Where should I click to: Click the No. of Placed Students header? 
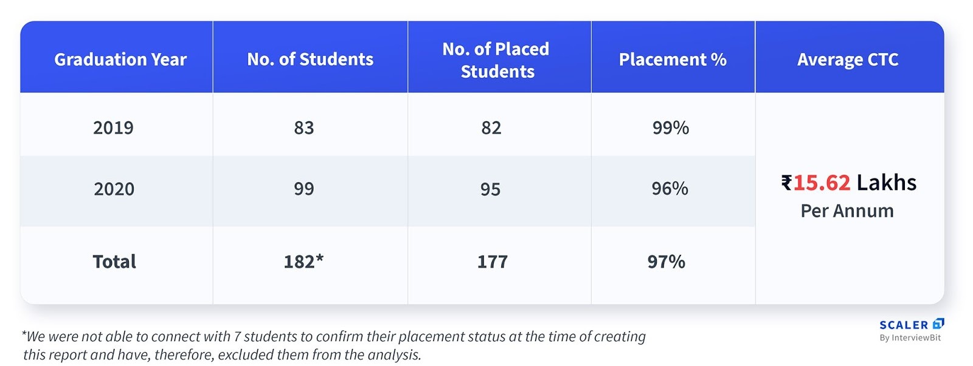point(496,60)
